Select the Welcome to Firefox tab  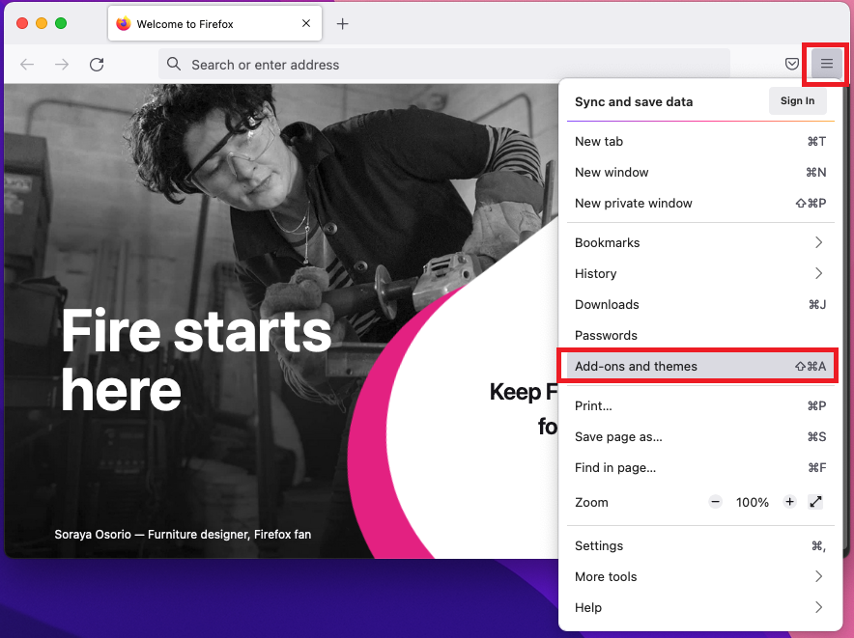pyautogui.click(x=214, y=23)
